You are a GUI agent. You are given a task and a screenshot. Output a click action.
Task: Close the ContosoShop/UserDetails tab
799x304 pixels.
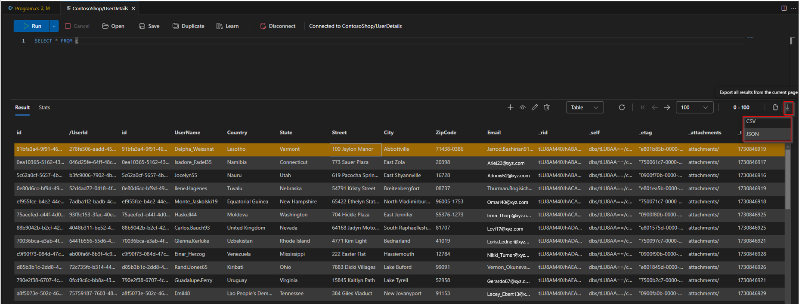[x=133, y=8]
